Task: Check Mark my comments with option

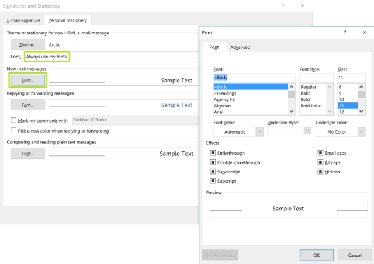Action: [x=13, y=120]
